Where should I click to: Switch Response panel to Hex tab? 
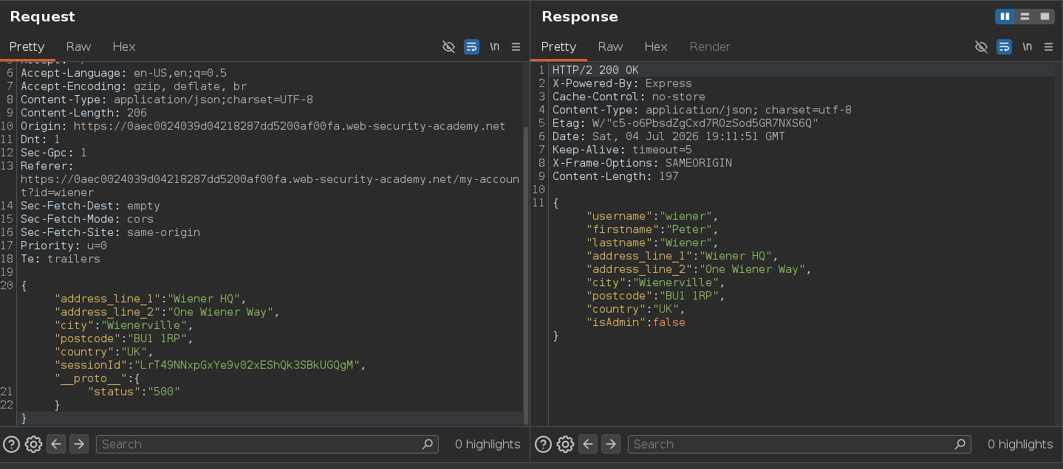[656, 46]
